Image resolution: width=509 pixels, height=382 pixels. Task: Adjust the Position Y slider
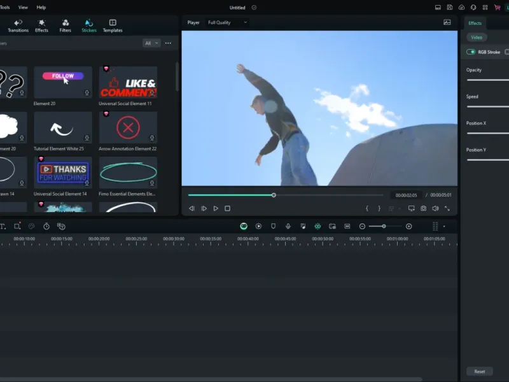[488, 160]
